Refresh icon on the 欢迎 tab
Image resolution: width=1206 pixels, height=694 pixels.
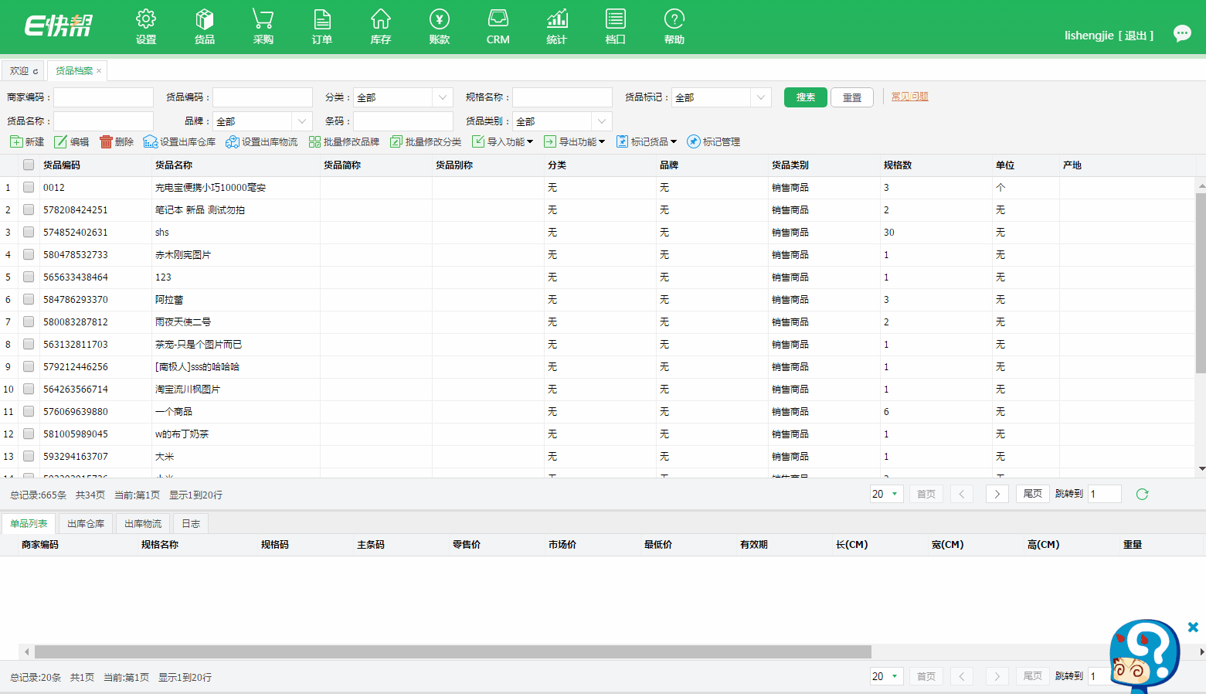pos(36,71)
